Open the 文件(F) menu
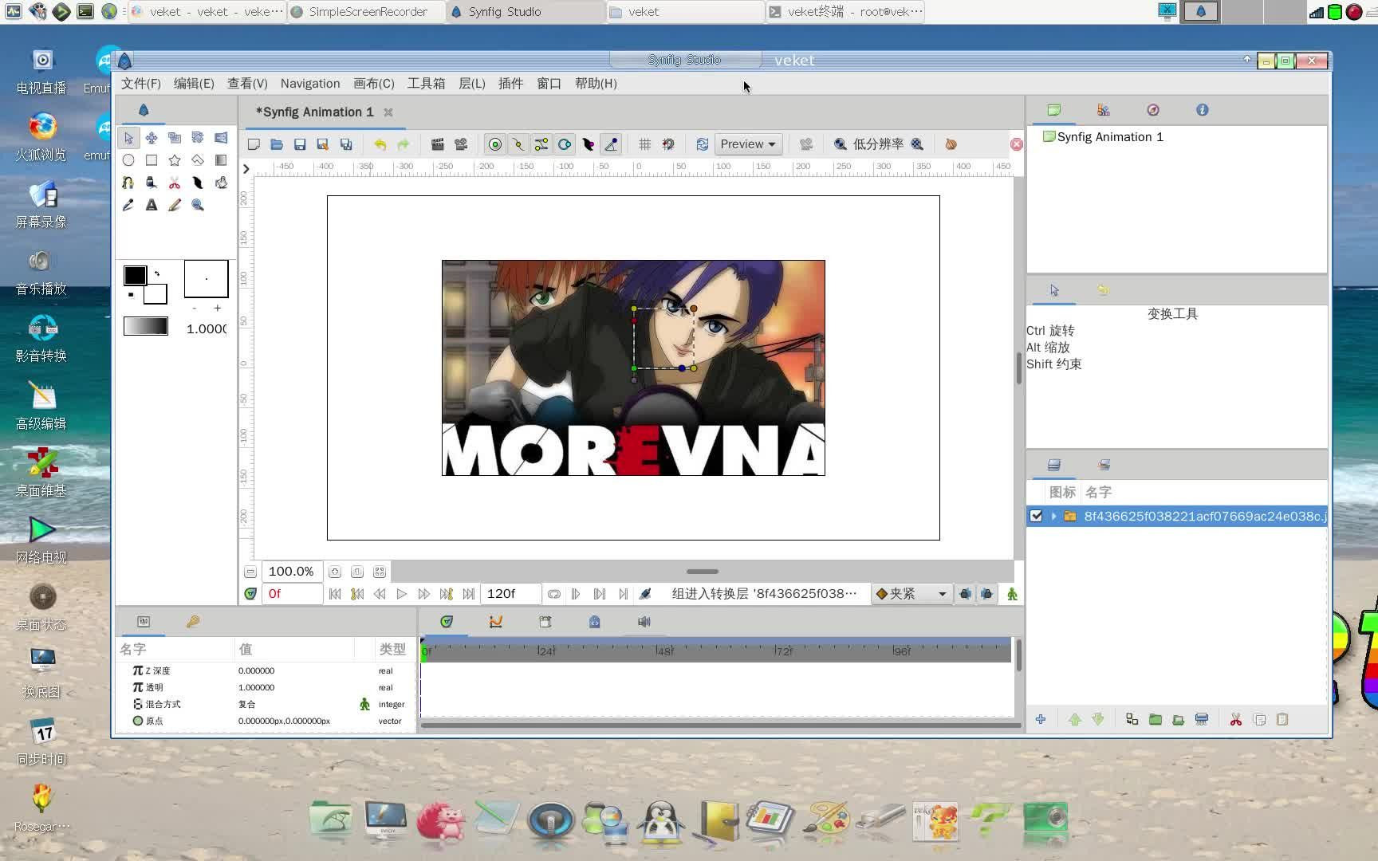This screenshot has width=1378, height=861. [x=140, y=83]
